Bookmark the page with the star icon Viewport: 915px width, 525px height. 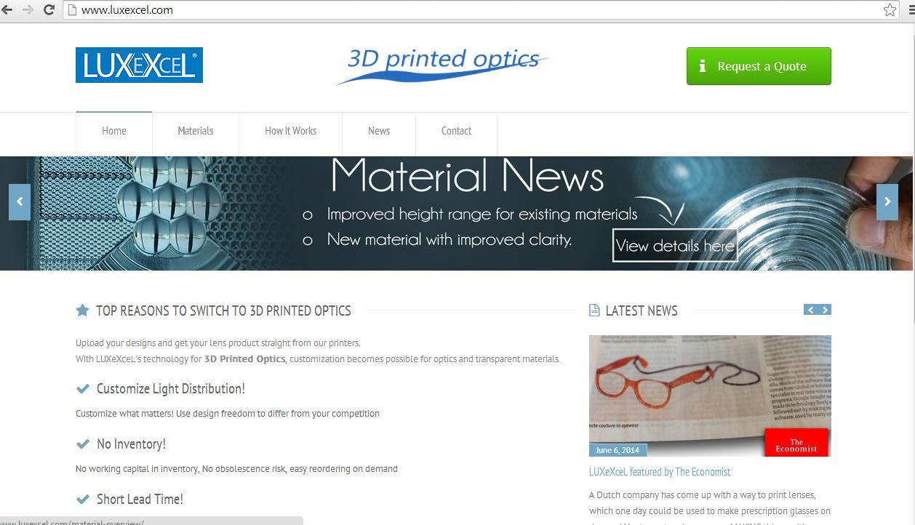click(x=890, y=10)
